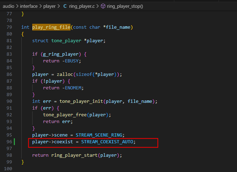Click 'tone_player' struct type on line 81
Image resolution: width=237 pixels, height=172 pixels.
(x=66, y=40)
